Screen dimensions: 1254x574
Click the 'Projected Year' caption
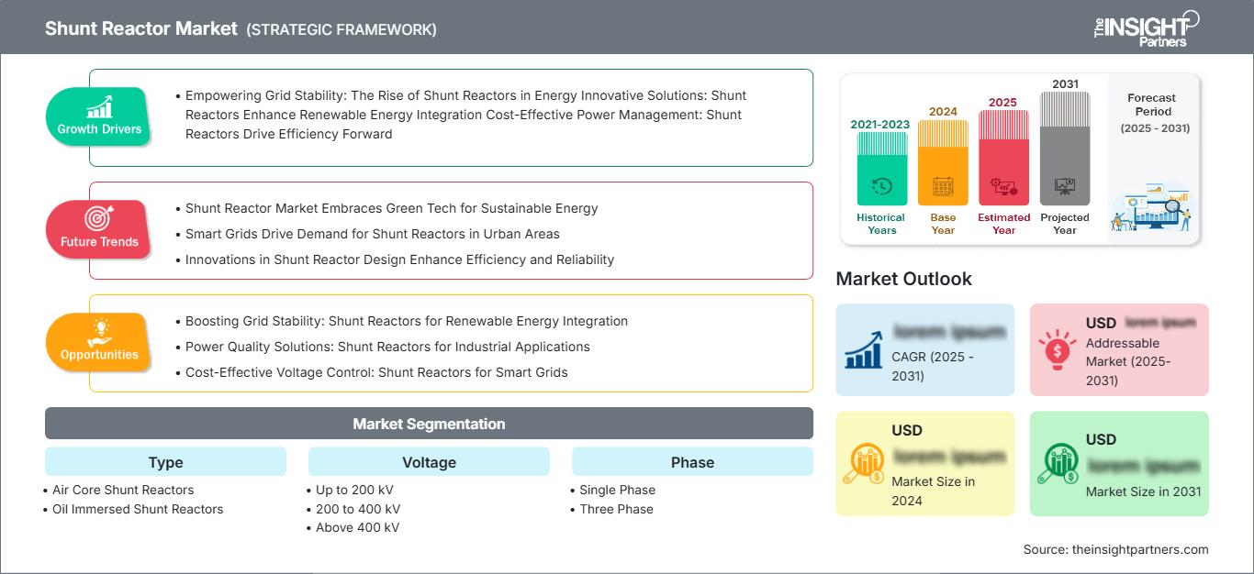point(1065,224)
